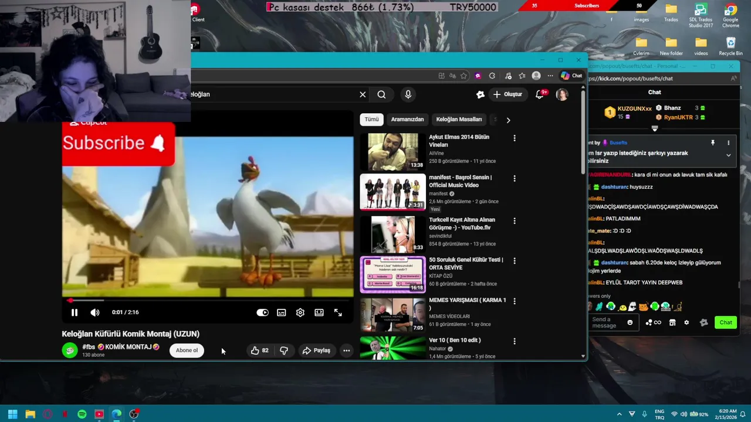Like the Keloğlan video
The height and width of the screenshot is (422, 751).
pyautogui.click(x=259, y=350)
